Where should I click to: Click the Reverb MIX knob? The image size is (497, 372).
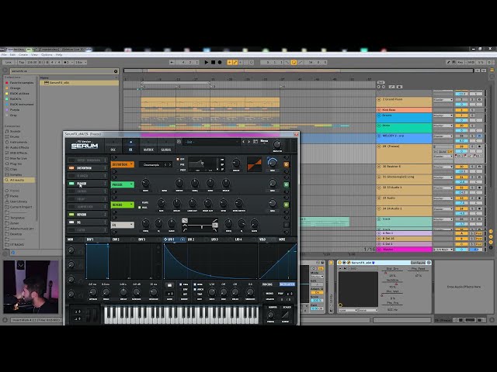[x=273, y=203]
